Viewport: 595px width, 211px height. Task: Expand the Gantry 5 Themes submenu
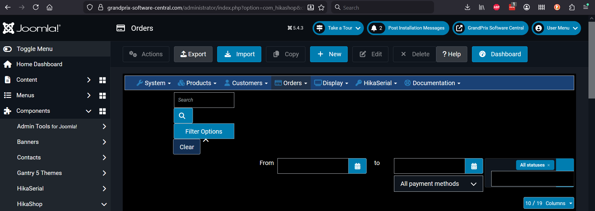pyautogui.click(x=104, y=173)
